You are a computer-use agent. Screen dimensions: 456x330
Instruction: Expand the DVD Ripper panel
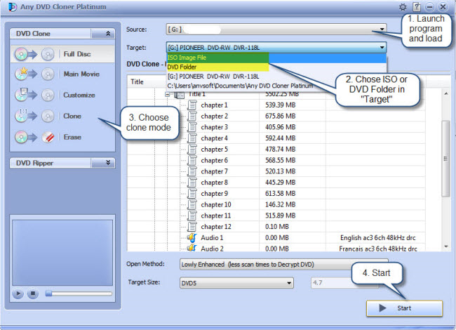pyautogui.click(x=107, y=163)
